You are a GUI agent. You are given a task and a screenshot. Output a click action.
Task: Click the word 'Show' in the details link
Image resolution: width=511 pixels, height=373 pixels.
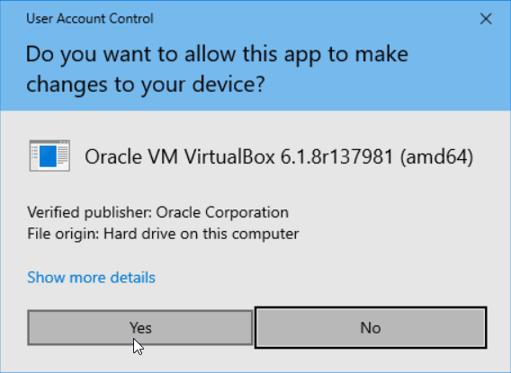[x=47, y=278]
